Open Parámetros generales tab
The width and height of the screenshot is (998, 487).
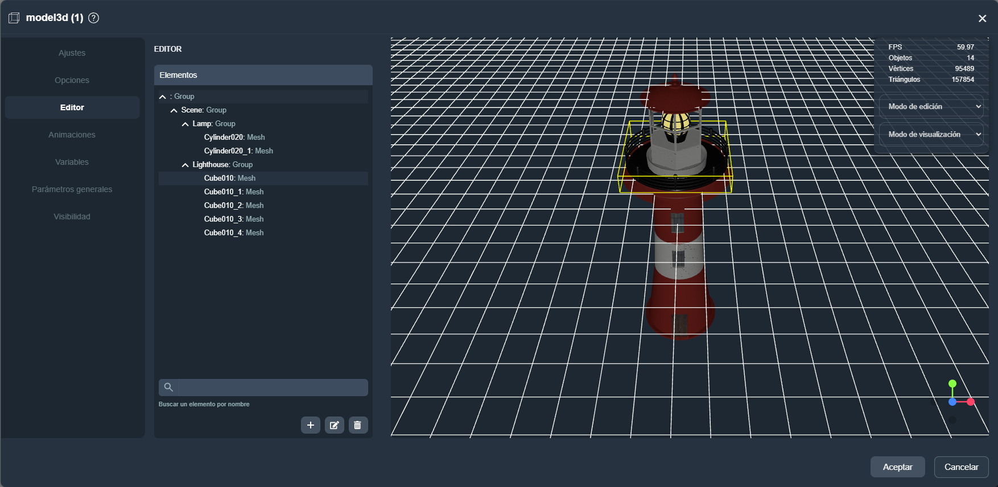coord(72,189)
